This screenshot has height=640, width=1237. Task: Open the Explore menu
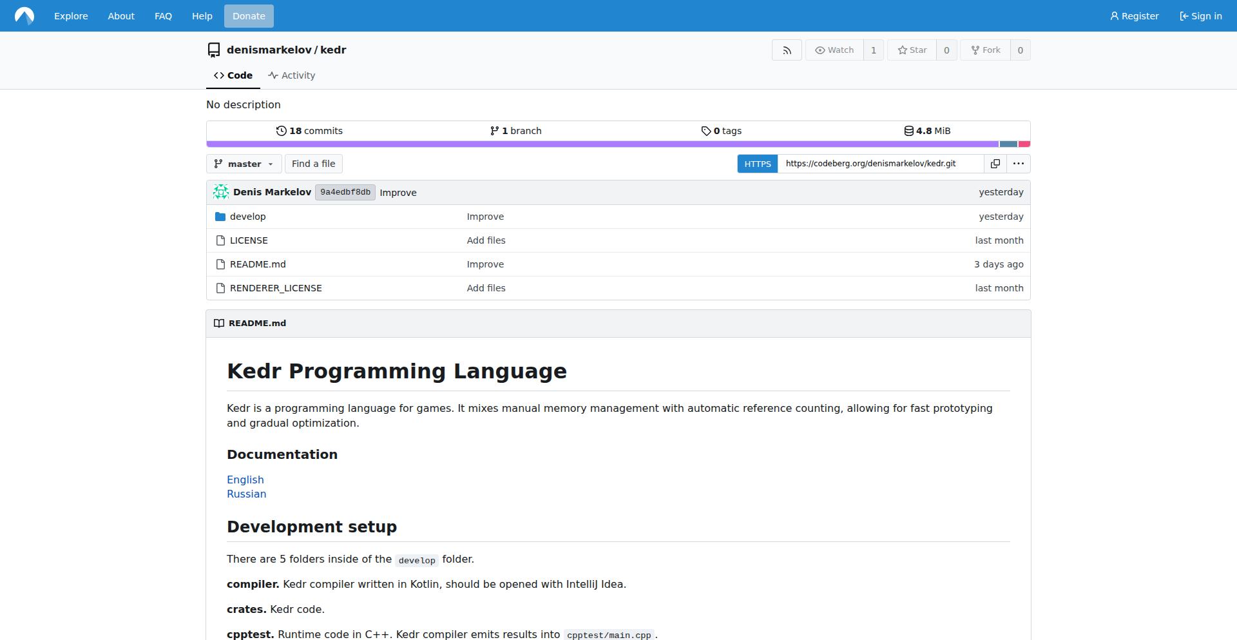click(71, 15)
